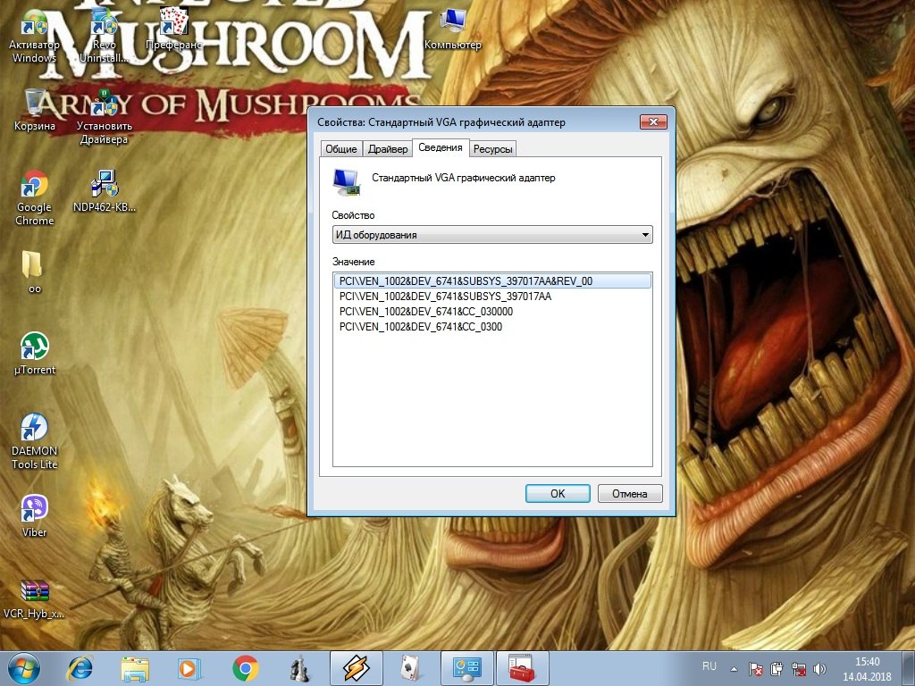Screen dimensions: 915x686
Task: Switch to Winamp in the taskbar
Action: (x=356, y=668)
